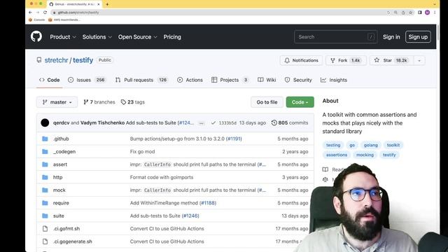
Task: Open the Open Source dropdown menu
Action: [137, 37]
